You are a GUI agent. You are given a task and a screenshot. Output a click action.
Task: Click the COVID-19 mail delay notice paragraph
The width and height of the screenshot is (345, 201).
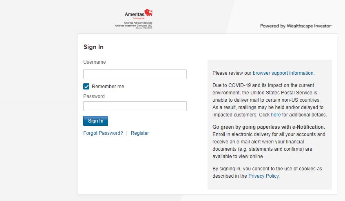point(269,100)
